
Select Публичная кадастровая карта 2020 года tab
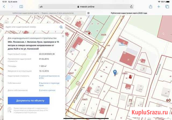[x=129, y=13]
